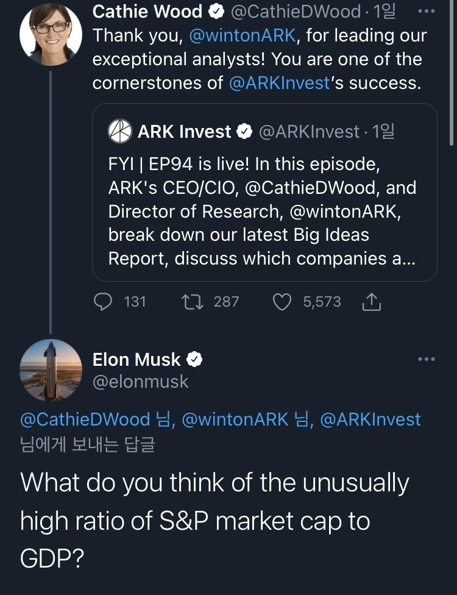The image size is (457, 595).
Task: Click @wintonARK mention in Cathie's tweet
Action: [244, 35]
